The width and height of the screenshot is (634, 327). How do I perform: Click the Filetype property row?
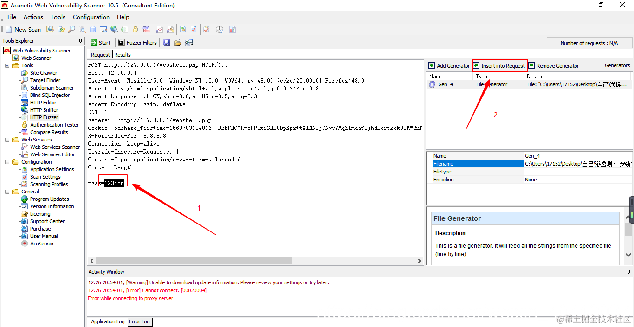pos(529,172)
